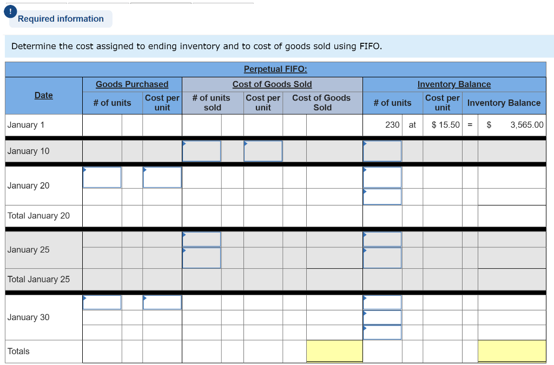Click January 20 purchase cost per unit field
Image resolution: width=554 pixels, height=365 pixels.
(162, 176)
